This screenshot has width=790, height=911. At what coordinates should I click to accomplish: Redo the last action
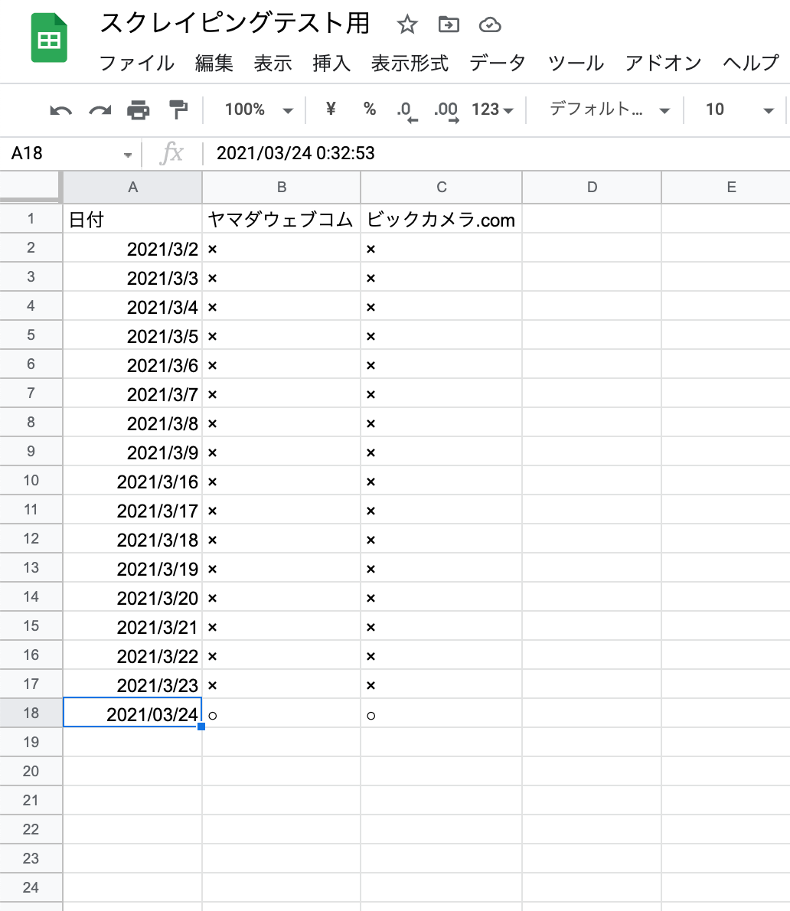(x=100, y=109)
